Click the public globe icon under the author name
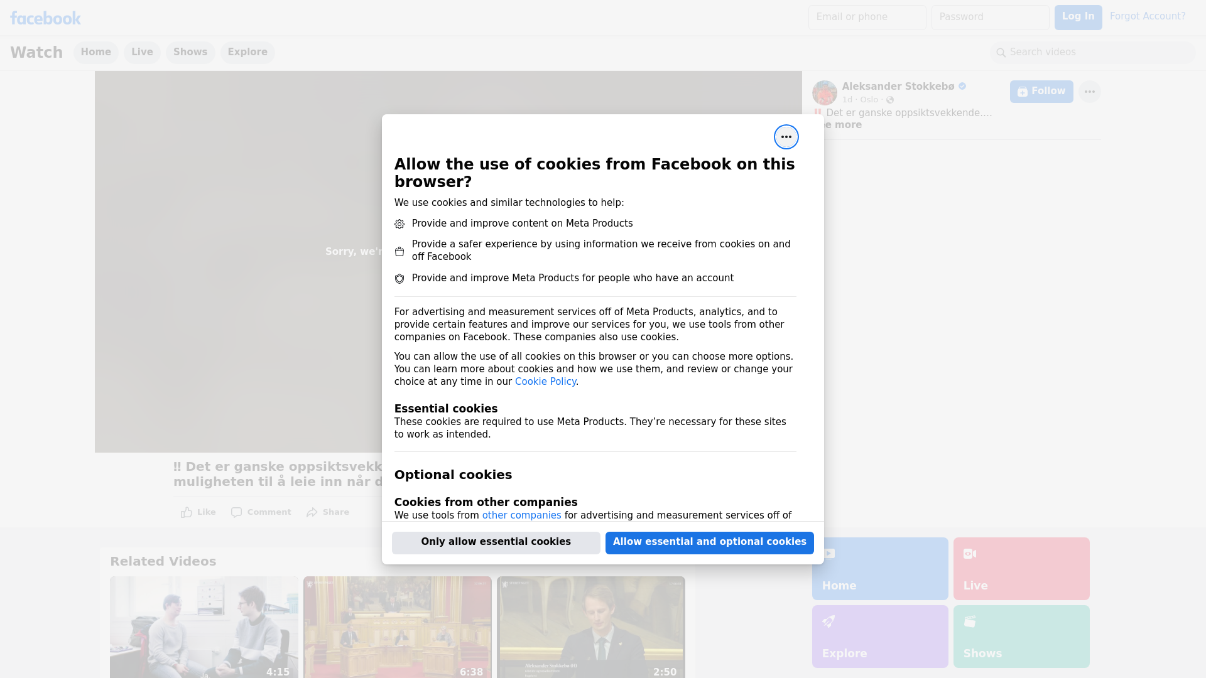Viewport: 1206px width, 678px height. (889, 100)
